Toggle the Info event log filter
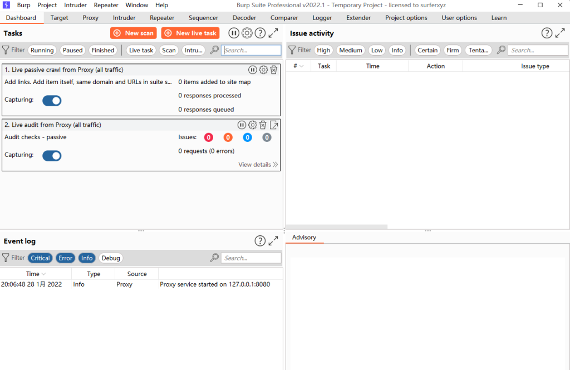The height and width of the screenshot is (370, 570). tap(87, 258)
